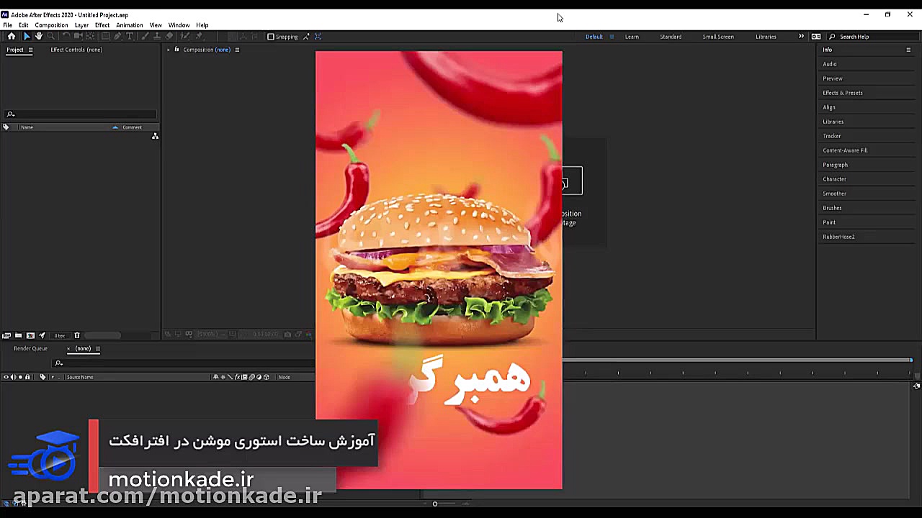Expand the Effects & Presets panel
The width and height of the screenshot is (922, 518).
(x=843, y=93)
